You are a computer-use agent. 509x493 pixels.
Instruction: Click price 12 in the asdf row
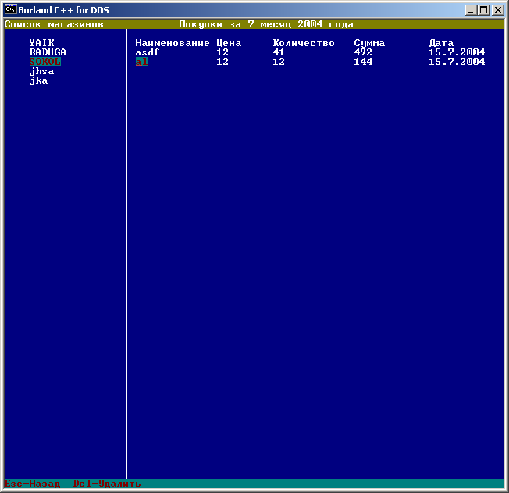coord(222,52)
